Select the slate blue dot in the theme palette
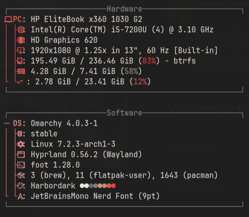249x217 pixels. [x=96, y=186]
